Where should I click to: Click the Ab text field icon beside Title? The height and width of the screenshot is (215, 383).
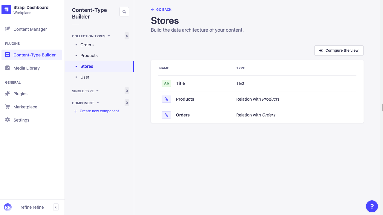pos(166,83)
